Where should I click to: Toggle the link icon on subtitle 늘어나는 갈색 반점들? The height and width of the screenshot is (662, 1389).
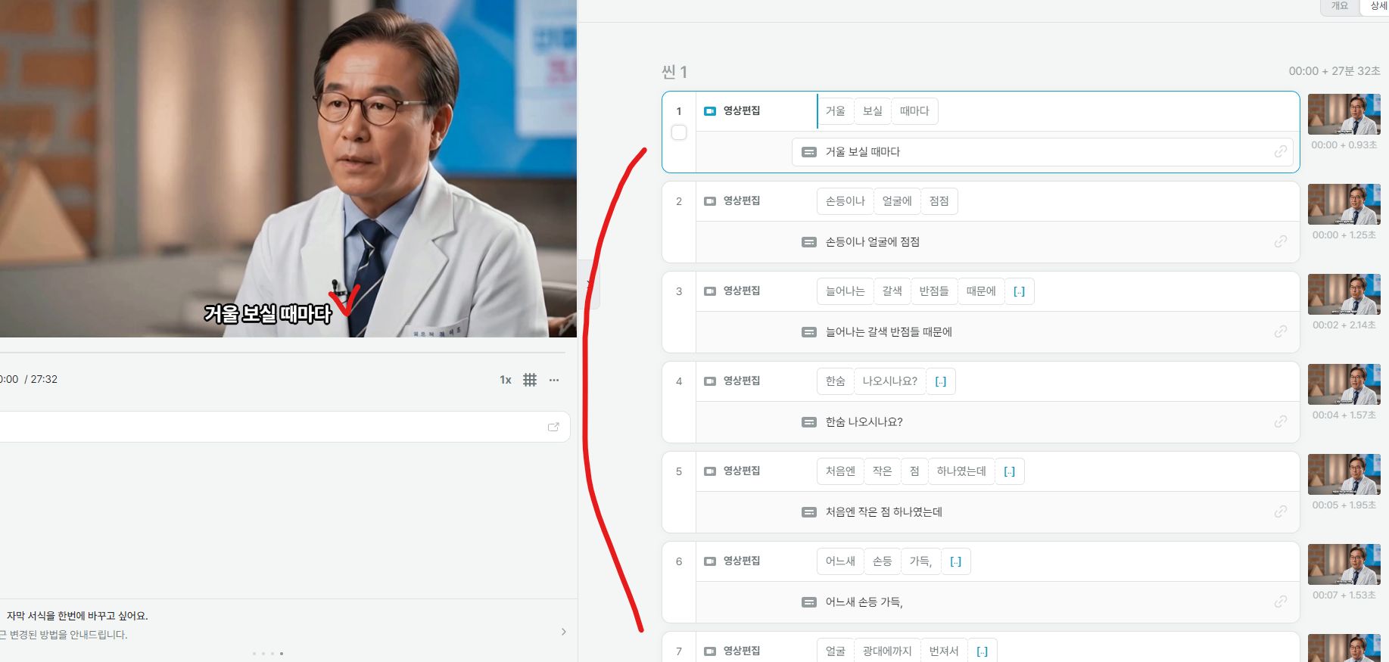(1281, 331)
